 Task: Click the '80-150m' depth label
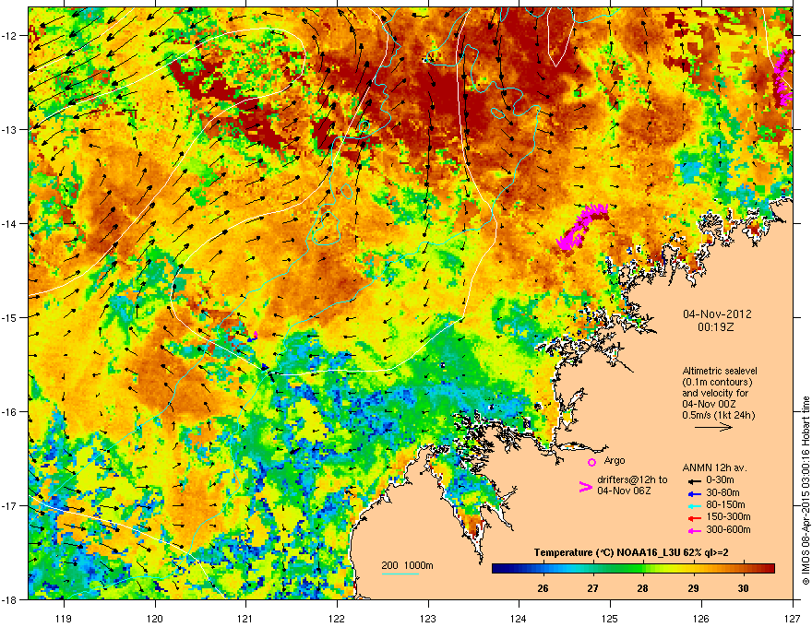(725, 505)
